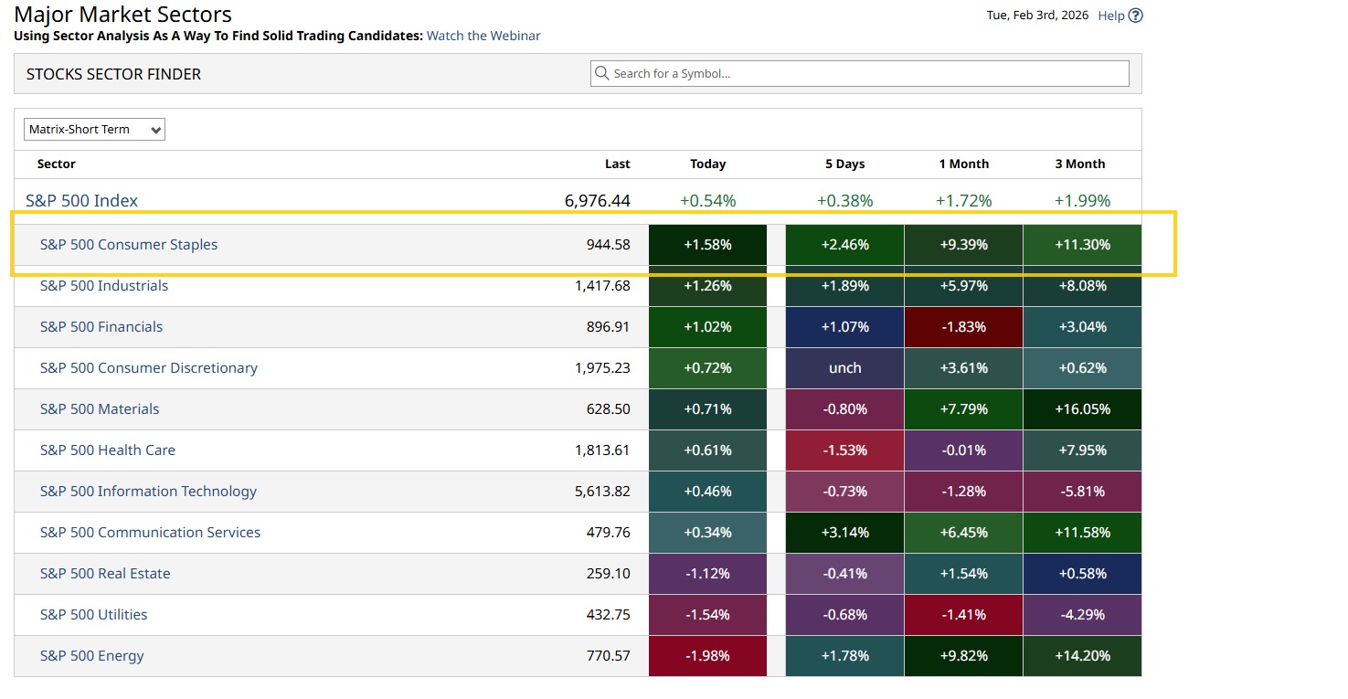Viewport: 1348px width, 699px height.
Task: Click Materials 3 Month +16.05% cell
Action: [x=1082, y=409]
